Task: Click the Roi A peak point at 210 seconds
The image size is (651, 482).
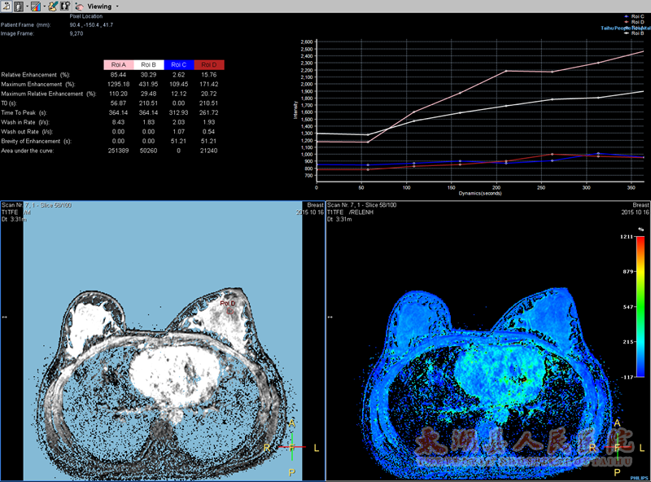Action: 506,71
